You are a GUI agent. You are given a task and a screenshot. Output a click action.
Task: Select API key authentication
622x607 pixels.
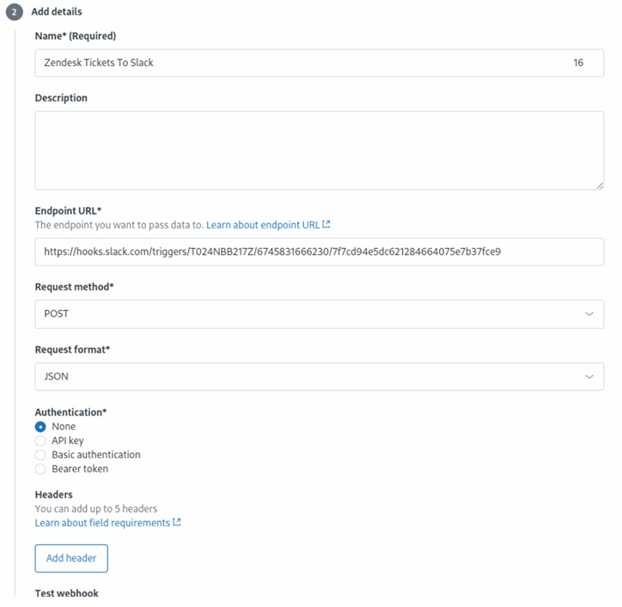[40, 440]
